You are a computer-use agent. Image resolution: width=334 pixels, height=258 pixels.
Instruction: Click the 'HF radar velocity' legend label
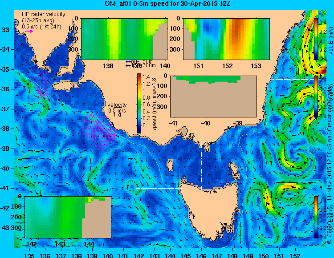tap(44, 14)
